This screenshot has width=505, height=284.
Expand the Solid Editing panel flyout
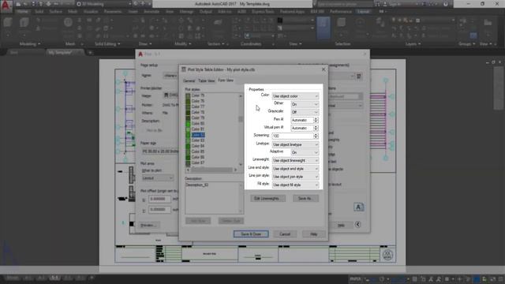107,44
